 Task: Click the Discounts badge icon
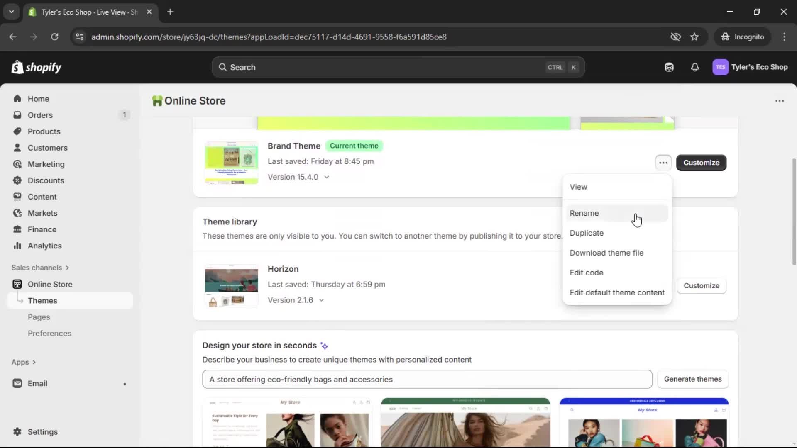[17, 180]
